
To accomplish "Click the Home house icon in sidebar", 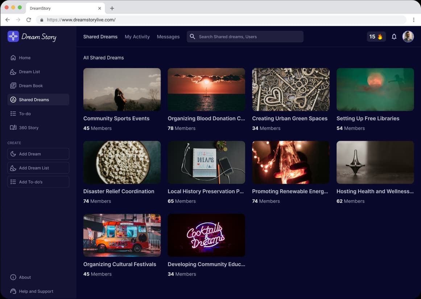I will [13, 58].
